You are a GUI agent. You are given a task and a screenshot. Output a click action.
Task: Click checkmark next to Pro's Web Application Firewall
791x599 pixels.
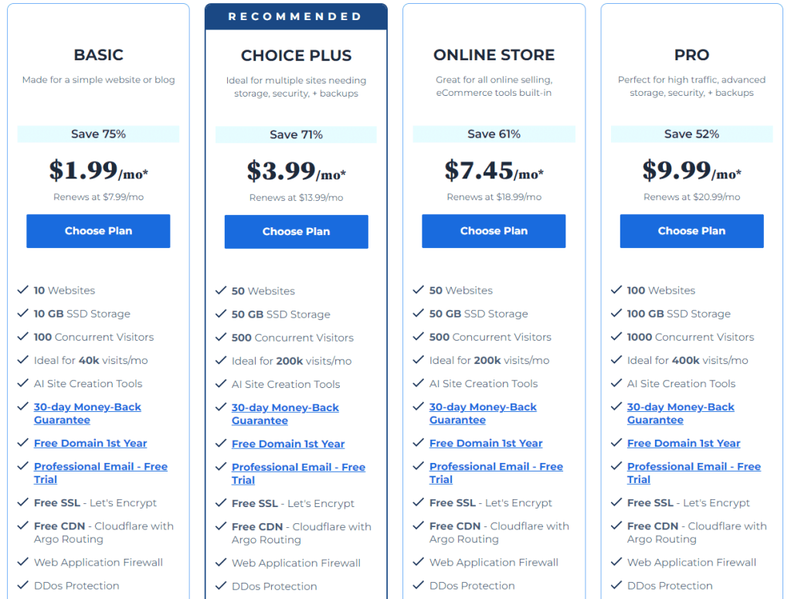616,563
